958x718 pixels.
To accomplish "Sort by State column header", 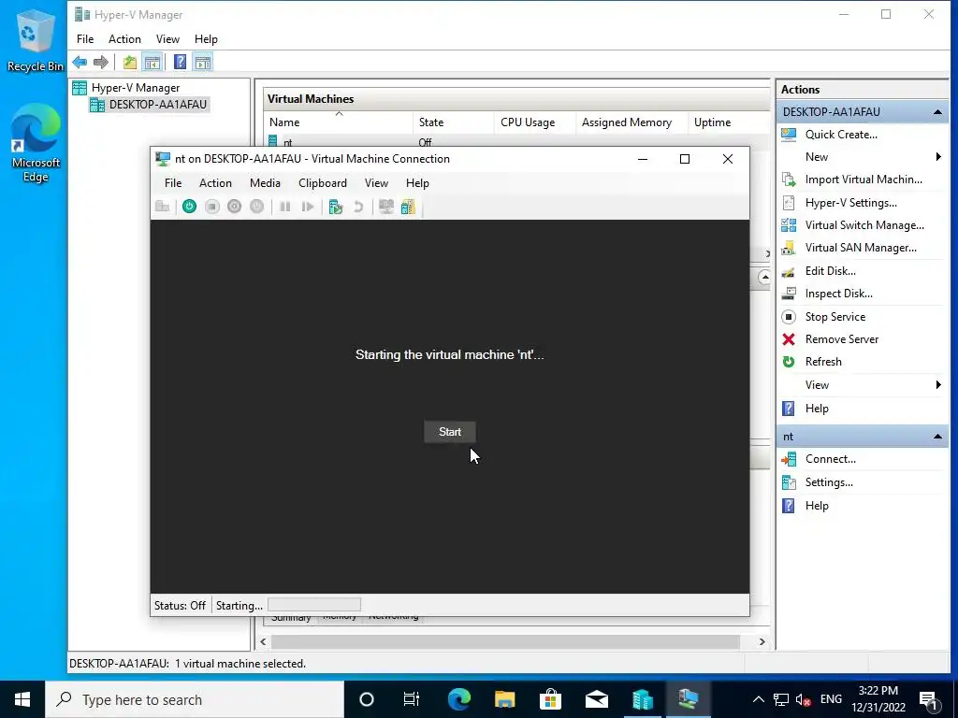I will [454, 122].
